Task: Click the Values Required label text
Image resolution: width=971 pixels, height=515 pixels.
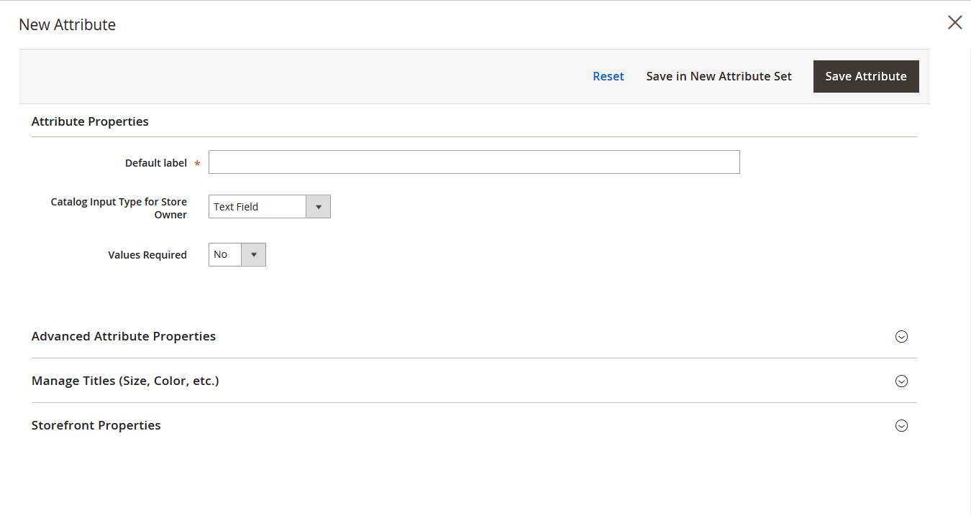Action: click(147, 255)
